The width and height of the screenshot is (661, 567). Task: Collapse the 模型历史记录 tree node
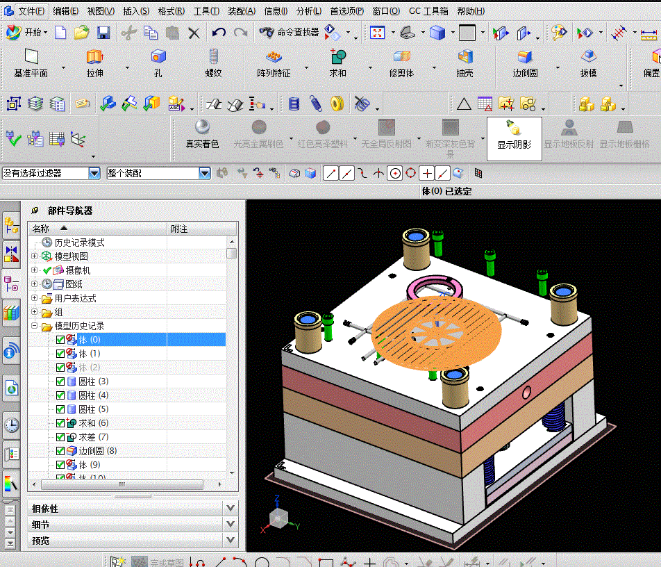point(35,326)
